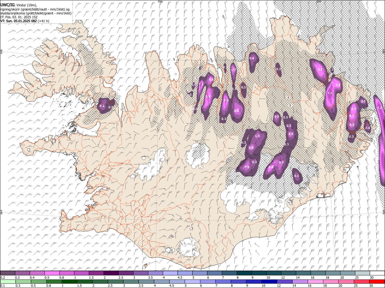Select the 'IT: Fös. 03. 01. 2025 15Z' line

tap(19, 17)
